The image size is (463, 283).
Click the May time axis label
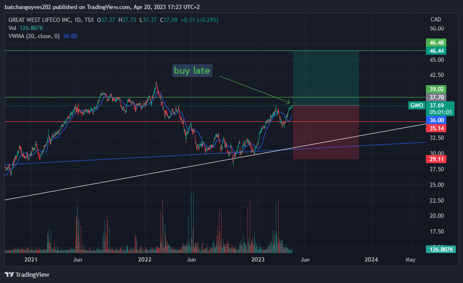[410, 259]
